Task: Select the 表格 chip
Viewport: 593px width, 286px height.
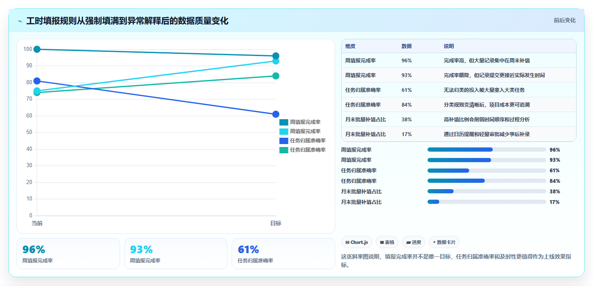Action: [387, 242]
